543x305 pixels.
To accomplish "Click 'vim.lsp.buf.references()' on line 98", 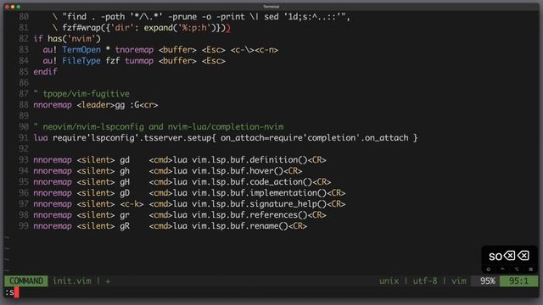I will pos(249,214).
